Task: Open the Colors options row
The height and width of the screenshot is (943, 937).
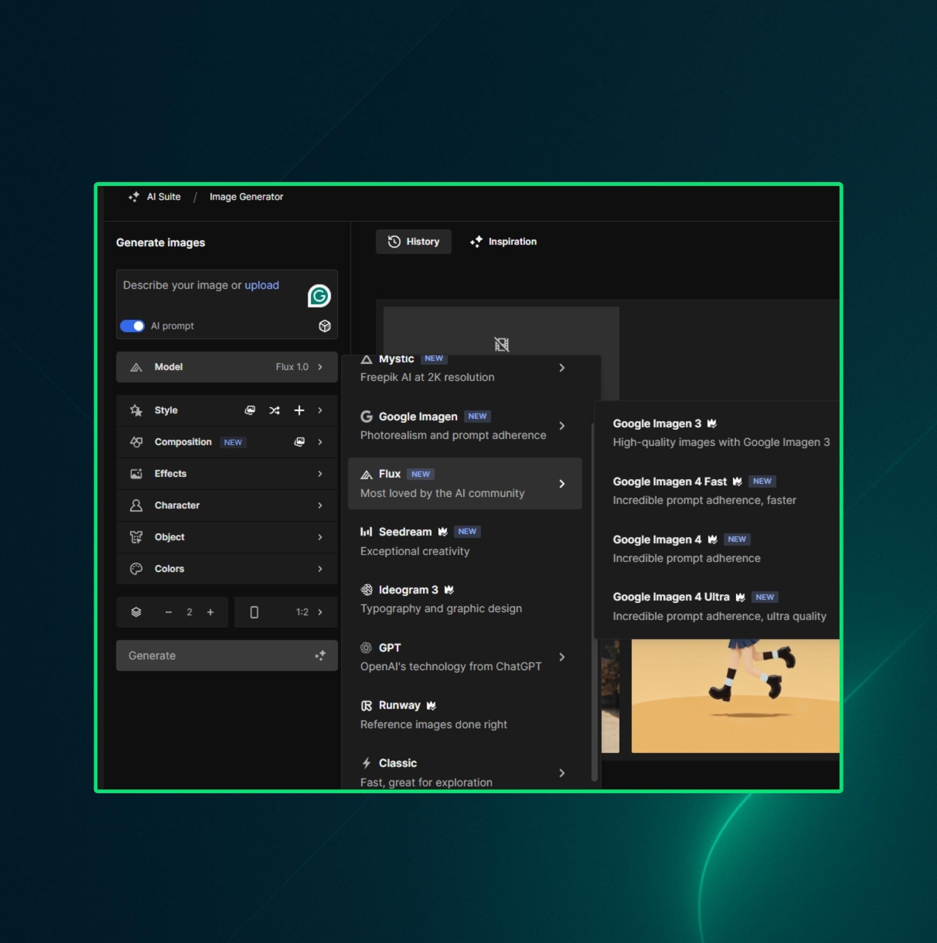Action: click(x=227, y=569)
